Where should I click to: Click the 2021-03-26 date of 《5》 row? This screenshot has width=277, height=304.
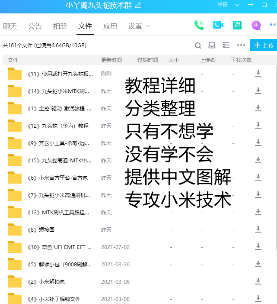pyautogui.click(x=115, y=265)
